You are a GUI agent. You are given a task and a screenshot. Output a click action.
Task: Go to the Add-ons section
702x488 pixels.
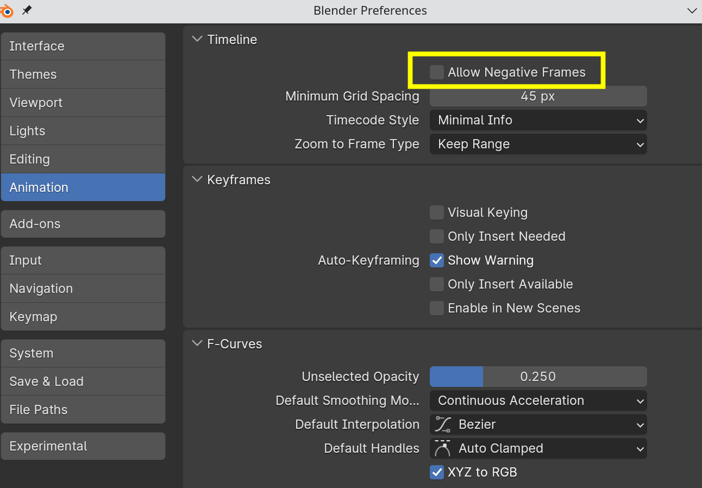(x=83, y=224)
